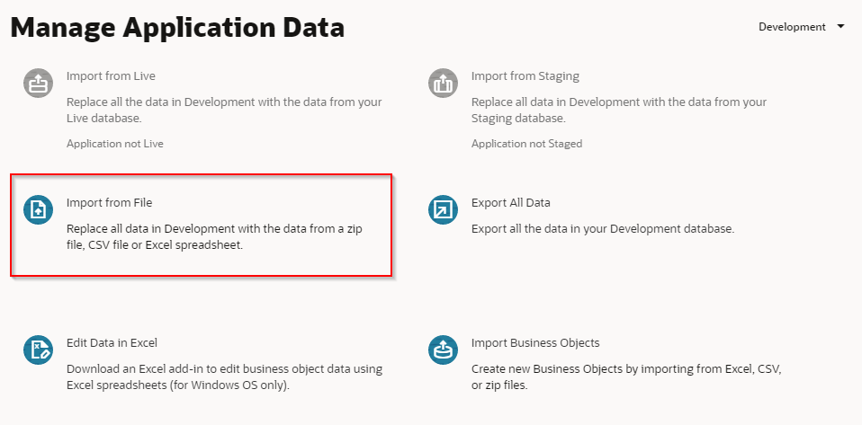The width and height of the screenshot is (862, 425).
Task: Click the Application not Live status text
Action: (x=115, y=144)
